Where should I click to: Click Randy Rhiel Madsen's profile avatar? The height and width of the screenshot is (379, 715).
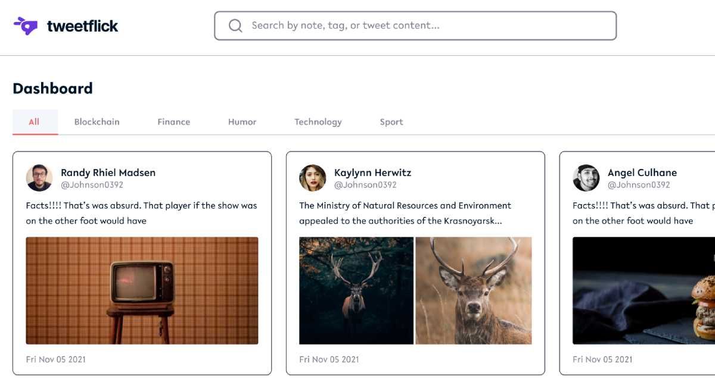(39, 177)
